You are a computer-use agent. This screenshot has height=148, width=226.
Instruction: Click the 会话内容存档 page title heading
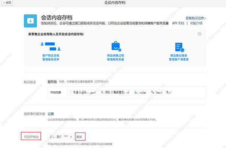point(56,17)
